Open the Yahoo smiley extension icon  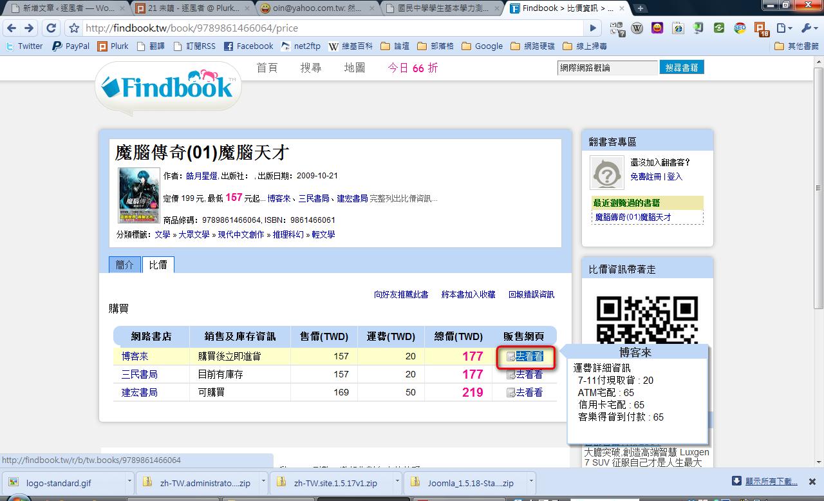pyautogui.click(x=657, y=28)
